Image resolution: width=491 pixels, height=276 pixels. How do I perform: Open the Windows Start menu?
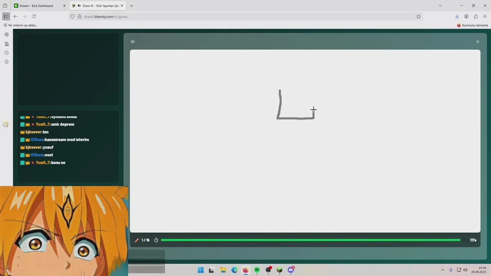tap(201, 270)
